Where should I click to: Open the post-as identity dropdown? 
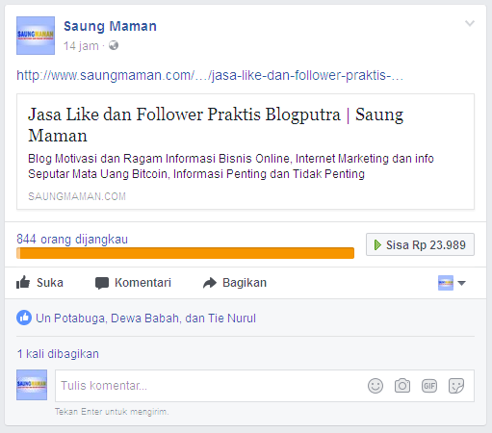452,283
